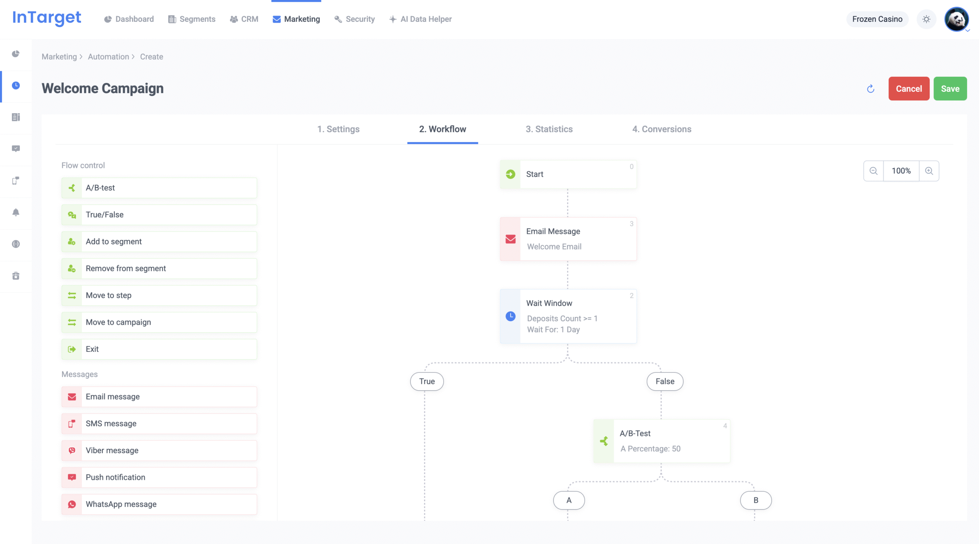979x544 pixels.
Task: Click the gift box sidebar icon
Action: click(x=16, y=276)
